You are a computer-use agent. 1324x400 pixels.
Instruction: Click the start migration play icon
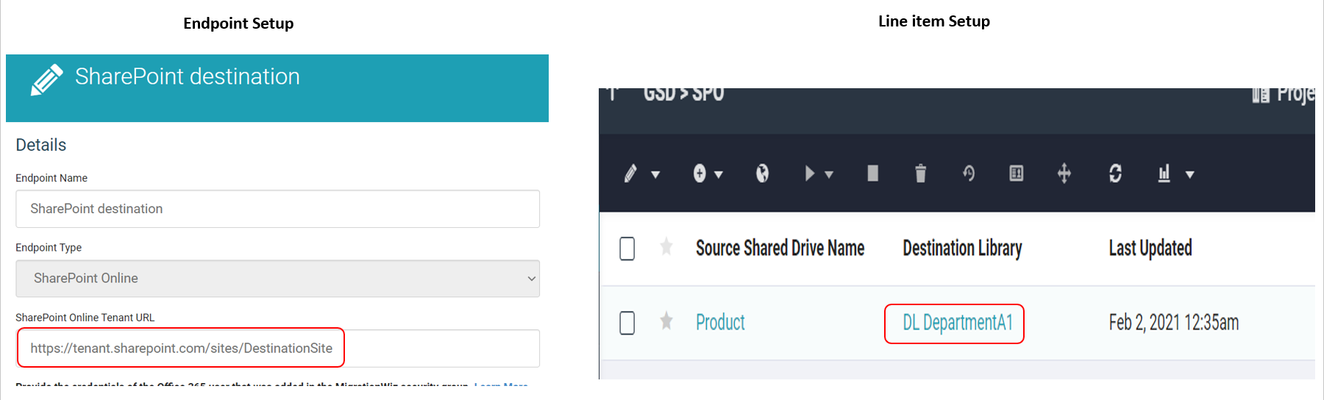pyautogui.click(x=810, y=174)
